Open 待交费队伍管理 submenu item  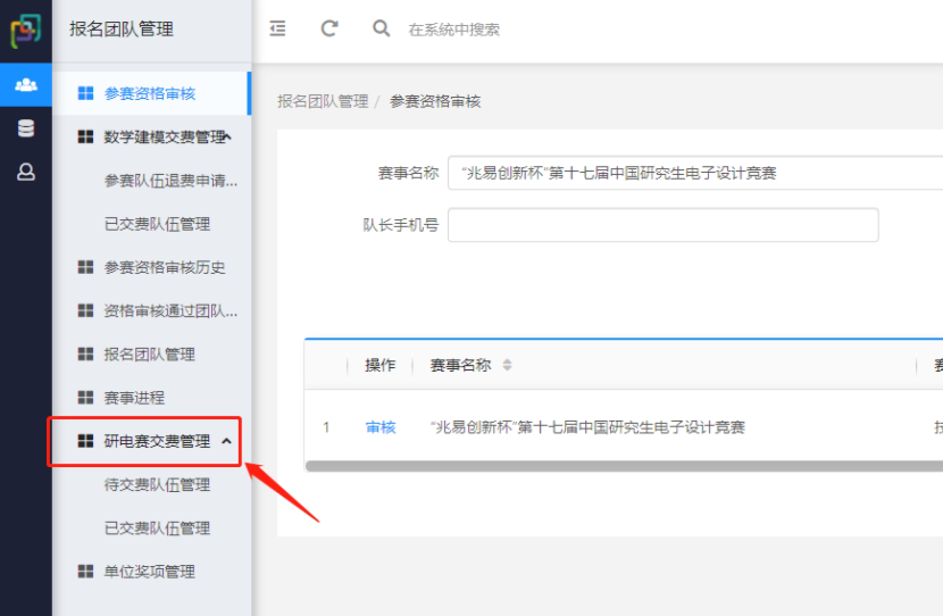(157, 485)
